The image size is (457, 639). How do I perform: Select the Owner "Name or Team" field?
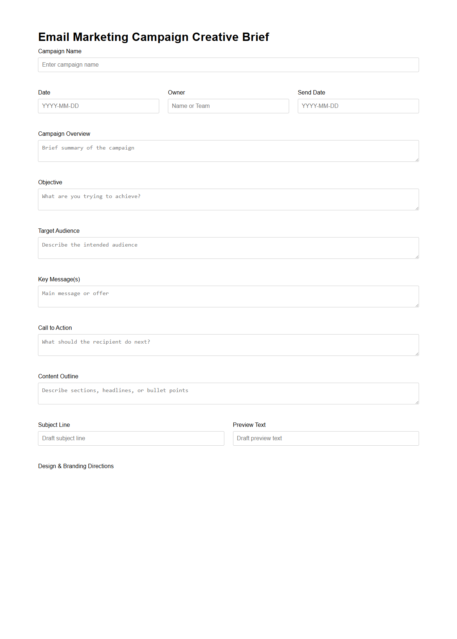point(228,106)
